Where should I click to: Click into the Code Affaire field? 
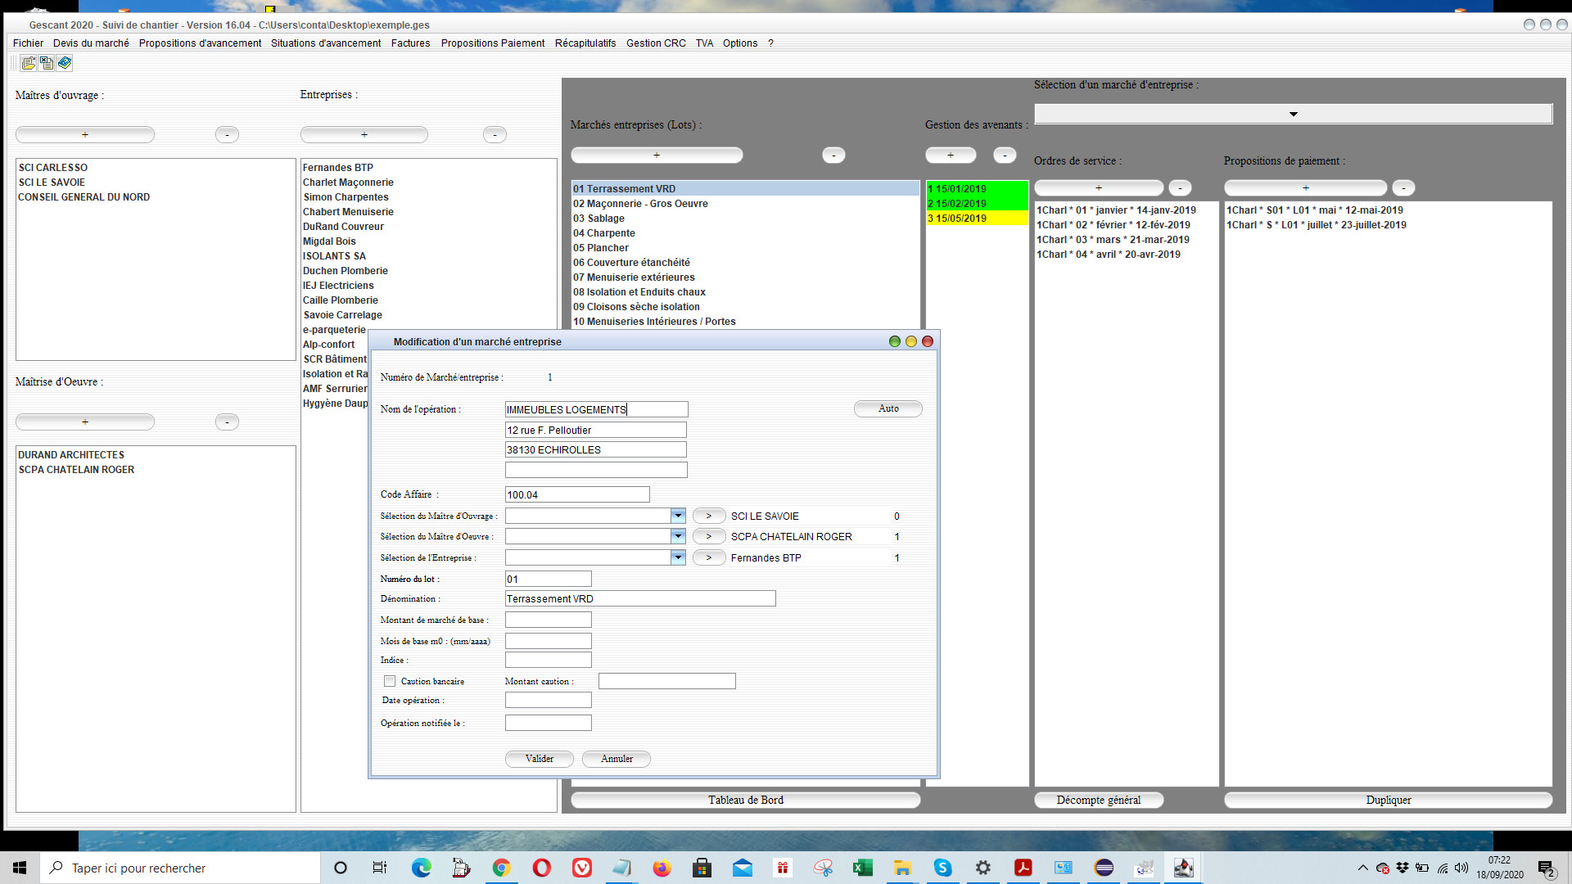(x=577, y=494)
